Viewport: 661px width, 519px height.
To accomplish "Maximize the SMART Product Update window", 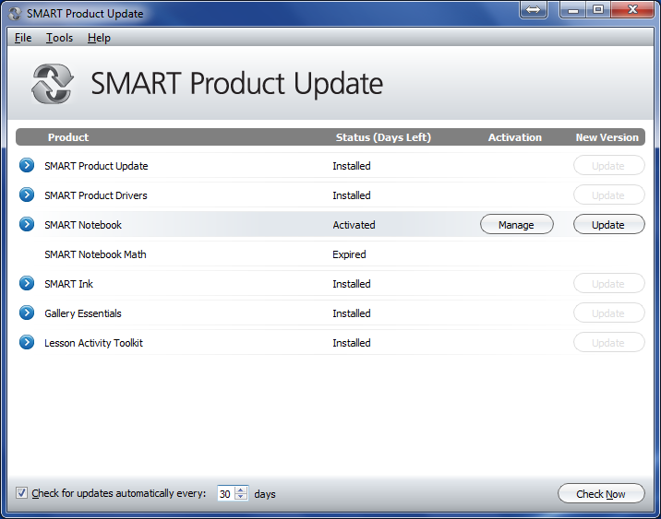I will (598, 10).
